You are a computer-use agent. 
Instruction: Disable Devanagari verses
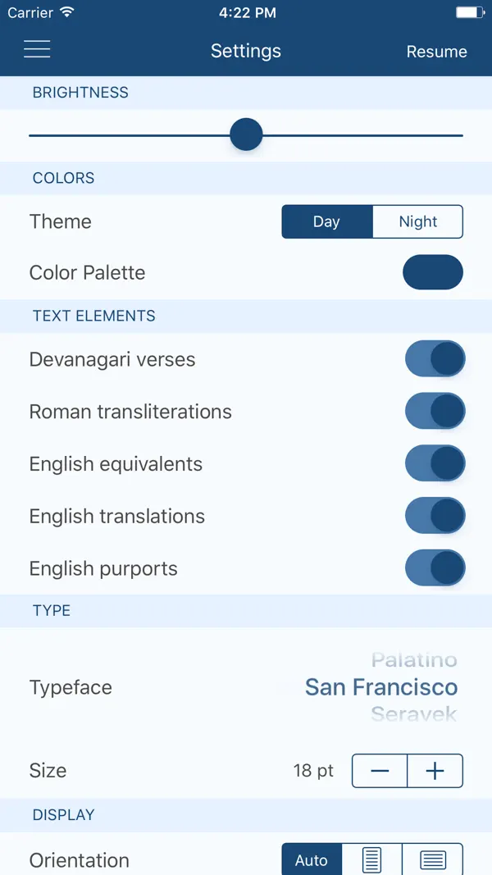click(x=435, y=358)
